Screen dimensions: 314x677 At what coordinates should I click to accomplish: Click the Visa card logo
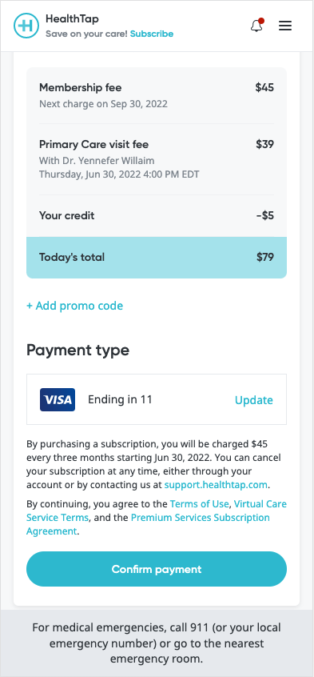coord(58,399)
